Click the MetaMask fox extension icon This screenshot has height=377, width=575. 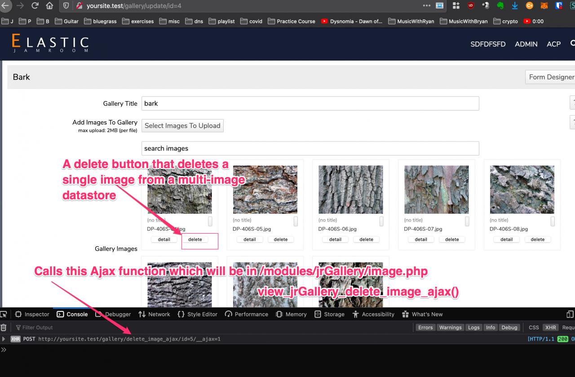point(544,6)
